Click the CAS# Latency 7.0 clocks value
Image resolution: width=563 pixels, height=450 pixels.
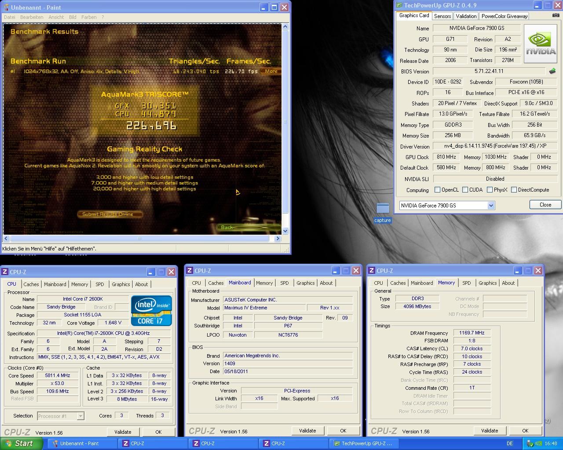(x=472, y=348)
